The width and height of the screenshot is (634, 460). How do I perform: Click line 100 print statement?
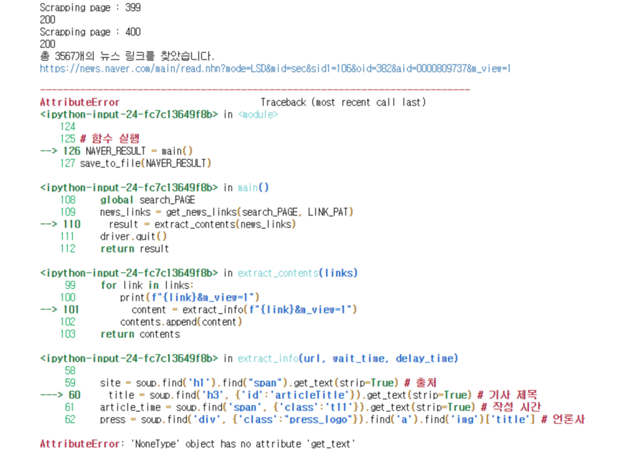[189, 297]
